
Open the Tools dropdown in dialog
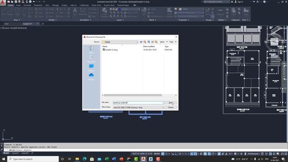[173, 42]
